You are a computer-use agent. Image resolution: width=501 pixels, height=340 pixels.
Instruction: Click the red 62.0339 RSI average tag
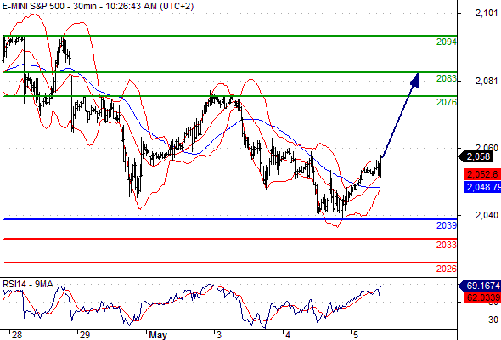tap(482, 297)
